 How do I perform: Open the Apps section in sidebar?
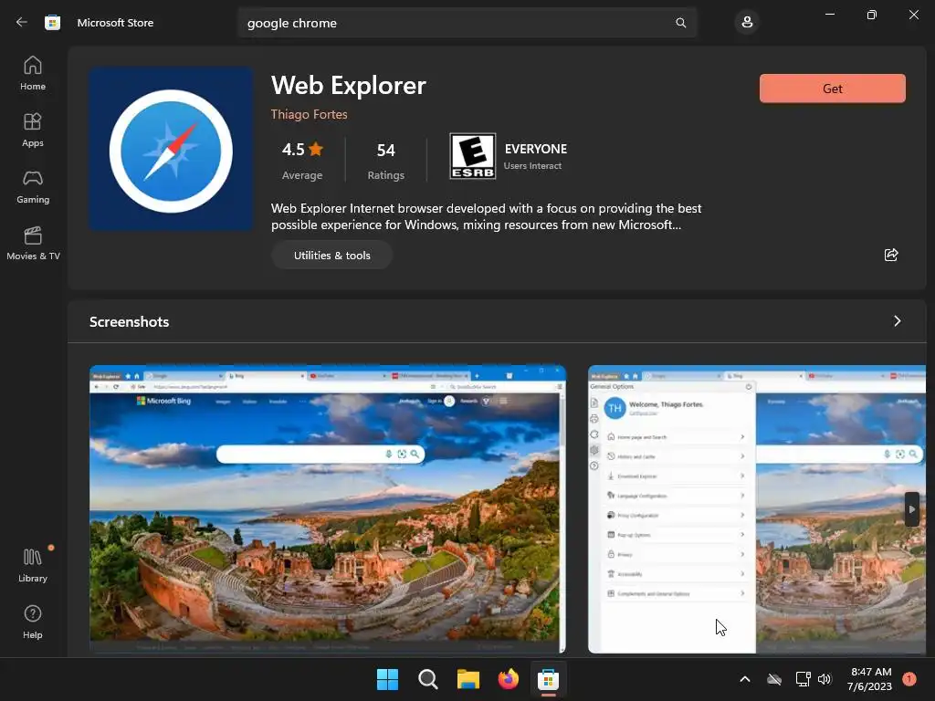coord(33,130)
